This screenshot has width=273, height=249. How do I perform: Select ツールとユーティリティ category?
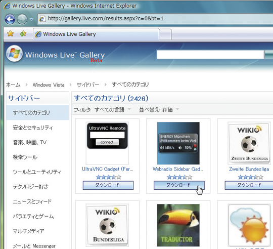click(x=37, y=172)
